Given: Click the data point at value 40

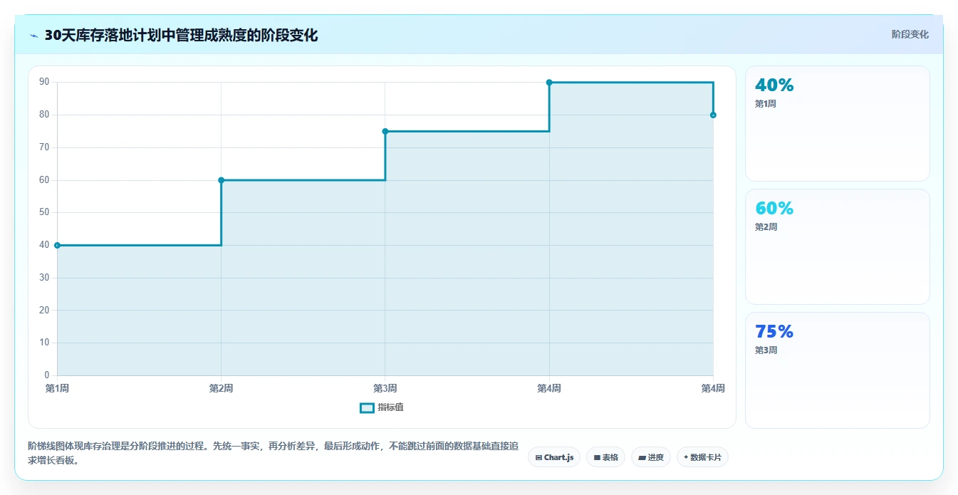Looking at the screenshot, I should [57, 245].
